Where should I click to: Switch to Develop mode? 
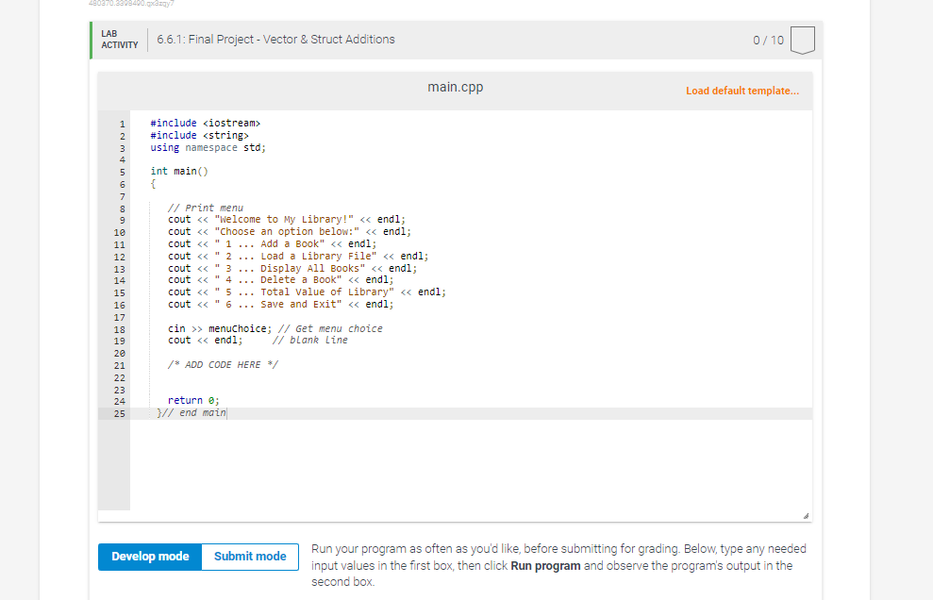coord(150,557)
